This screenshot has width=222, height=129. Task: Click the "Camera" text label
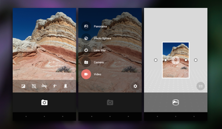(x=99, y=62)
